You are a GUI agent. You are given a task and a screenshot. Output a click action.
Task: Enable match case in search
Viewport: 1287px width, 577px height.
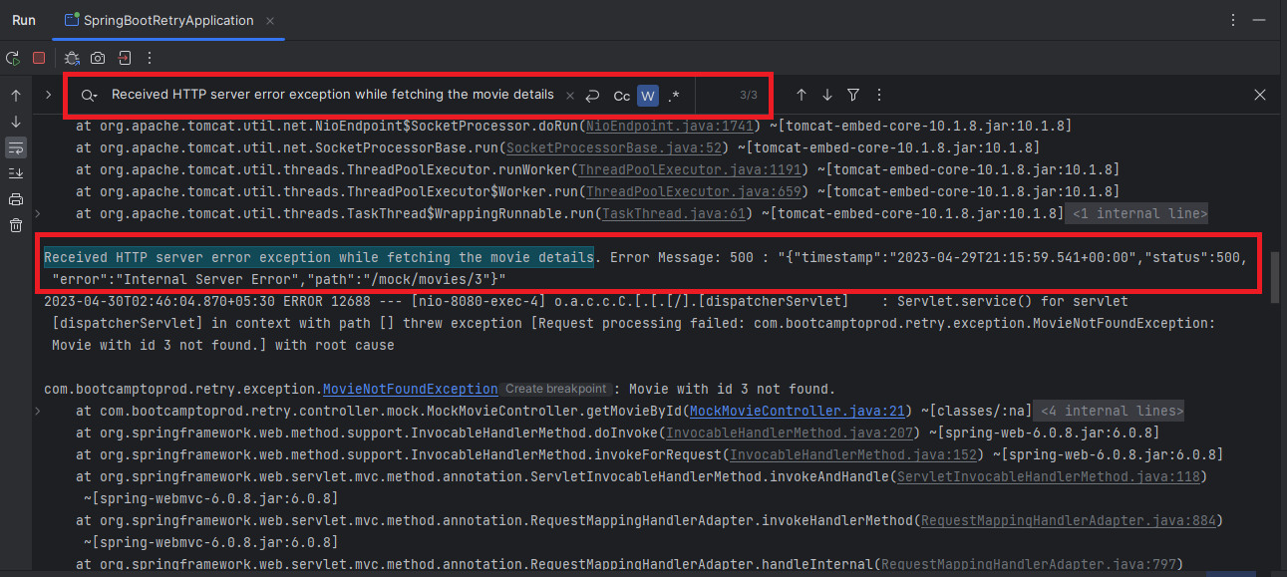621,95
